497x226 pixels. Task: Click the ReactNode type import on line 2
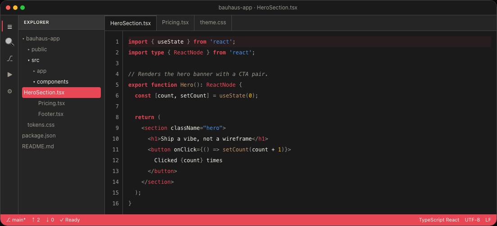tap(188, 53)
